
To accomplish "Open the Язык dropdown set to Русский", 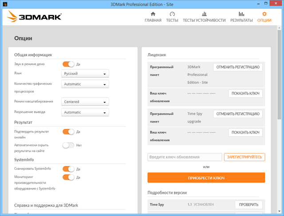I will pyautogui.click(x=85, y=74).
